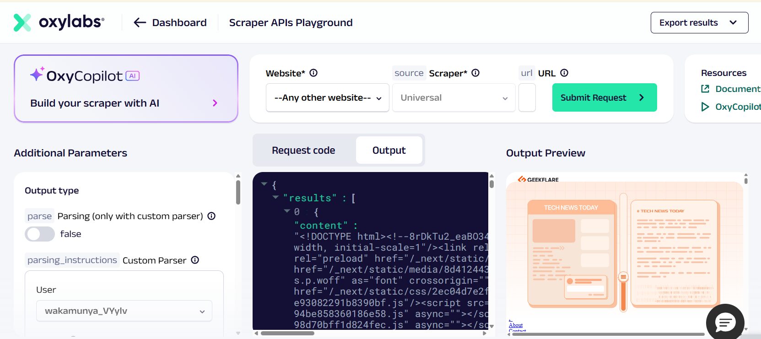Open the User wakamunya_VYylv dropdown

point(124,311)
